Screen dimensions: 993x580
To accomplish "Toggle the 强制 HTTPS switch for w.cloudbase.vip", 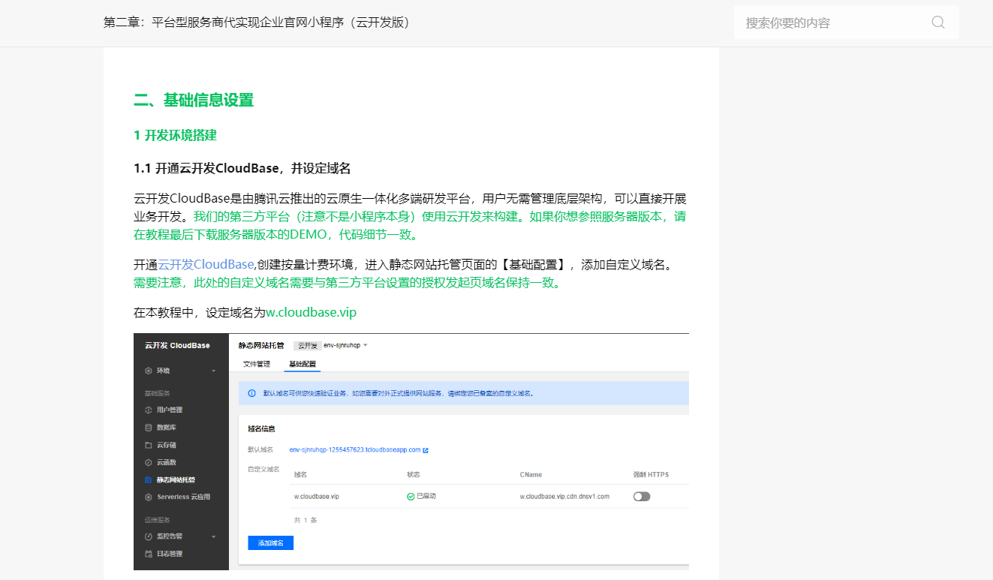I will pyautogui.click(x=642, y=496).
